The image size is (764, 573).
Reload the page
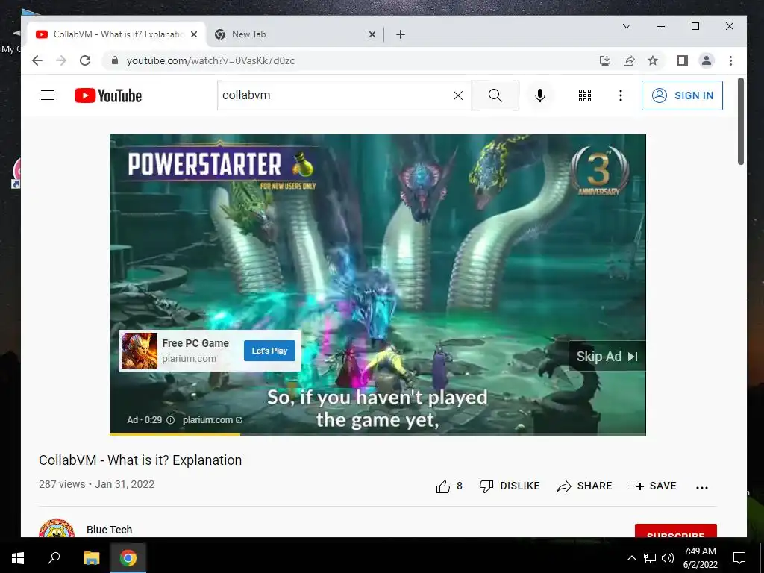point(85,60)
